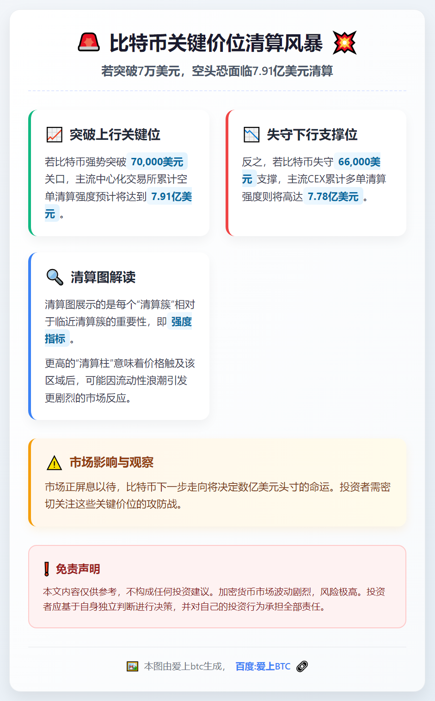Open the 百度:爱上BTC link
The image size is (435, 701).
click(x=263, y=666)
